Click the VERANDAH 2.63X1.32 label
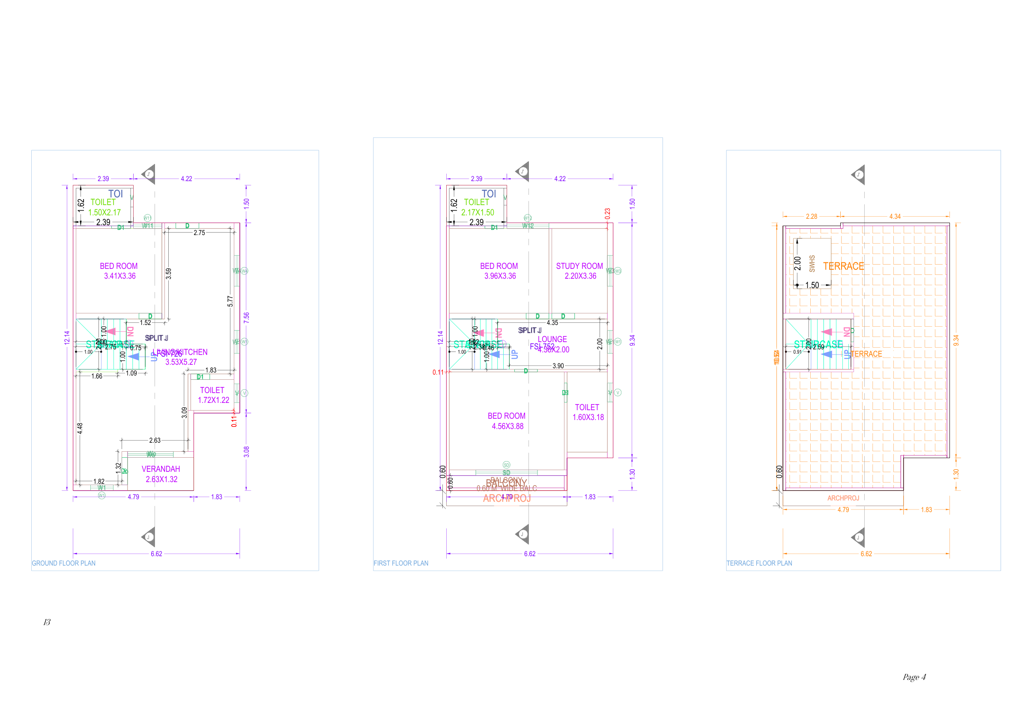The width and height of the screenshot is (1021, 721). pos(161,474)
